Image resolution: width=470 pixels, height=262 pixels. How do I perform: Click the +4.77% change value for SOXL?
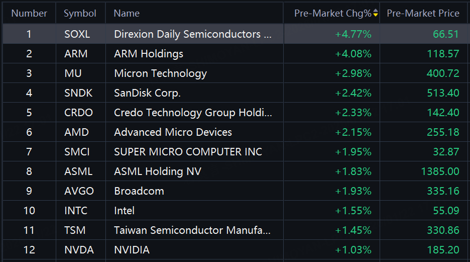point(353,34)
